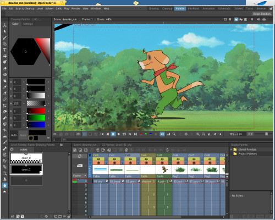
Task: Click the repeat icon in xsheet toolbar
Action: [167, 150]
